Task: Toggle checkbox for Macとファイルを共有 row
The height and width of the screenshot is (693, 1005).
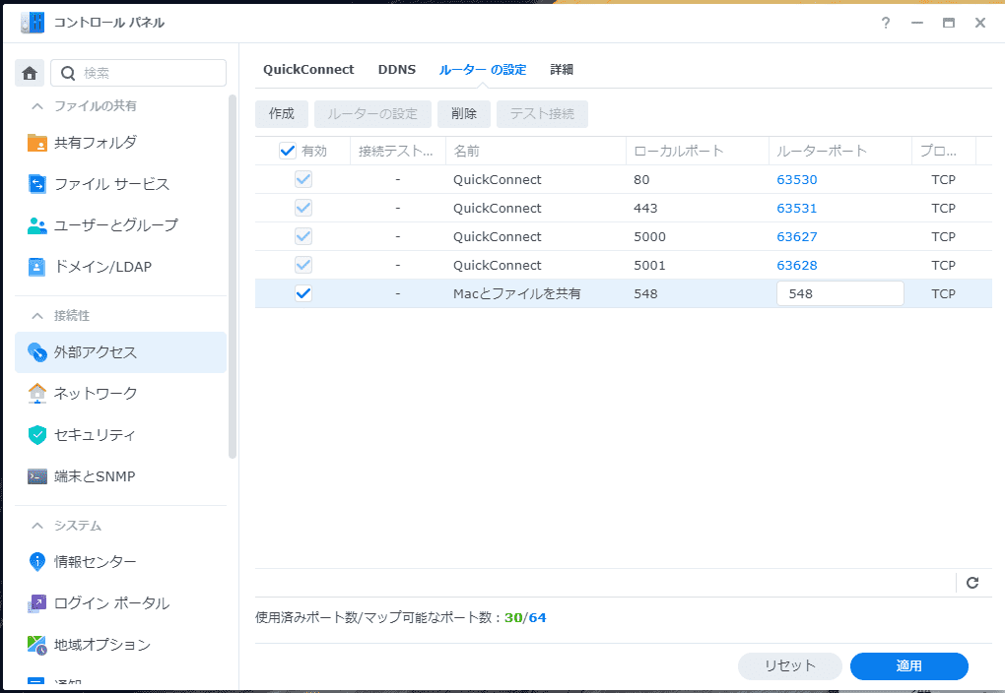Action: [x=303, y=293]
